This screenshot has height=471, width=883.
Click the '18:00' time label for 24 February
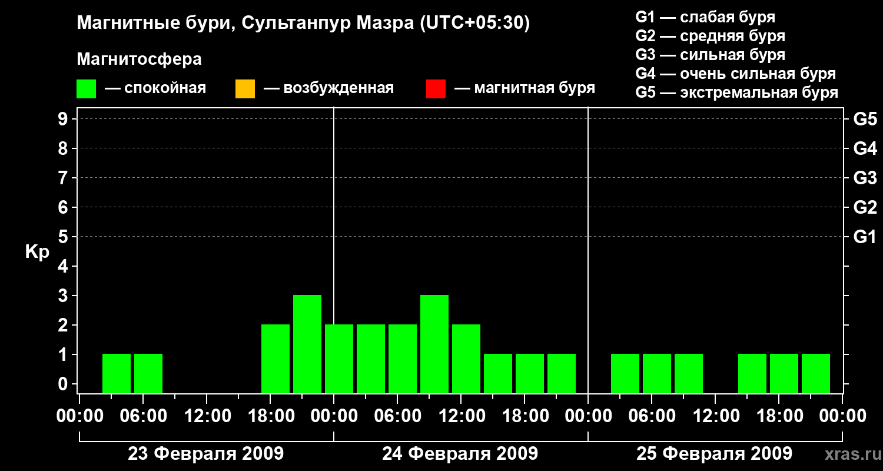(x=525, y=416)
